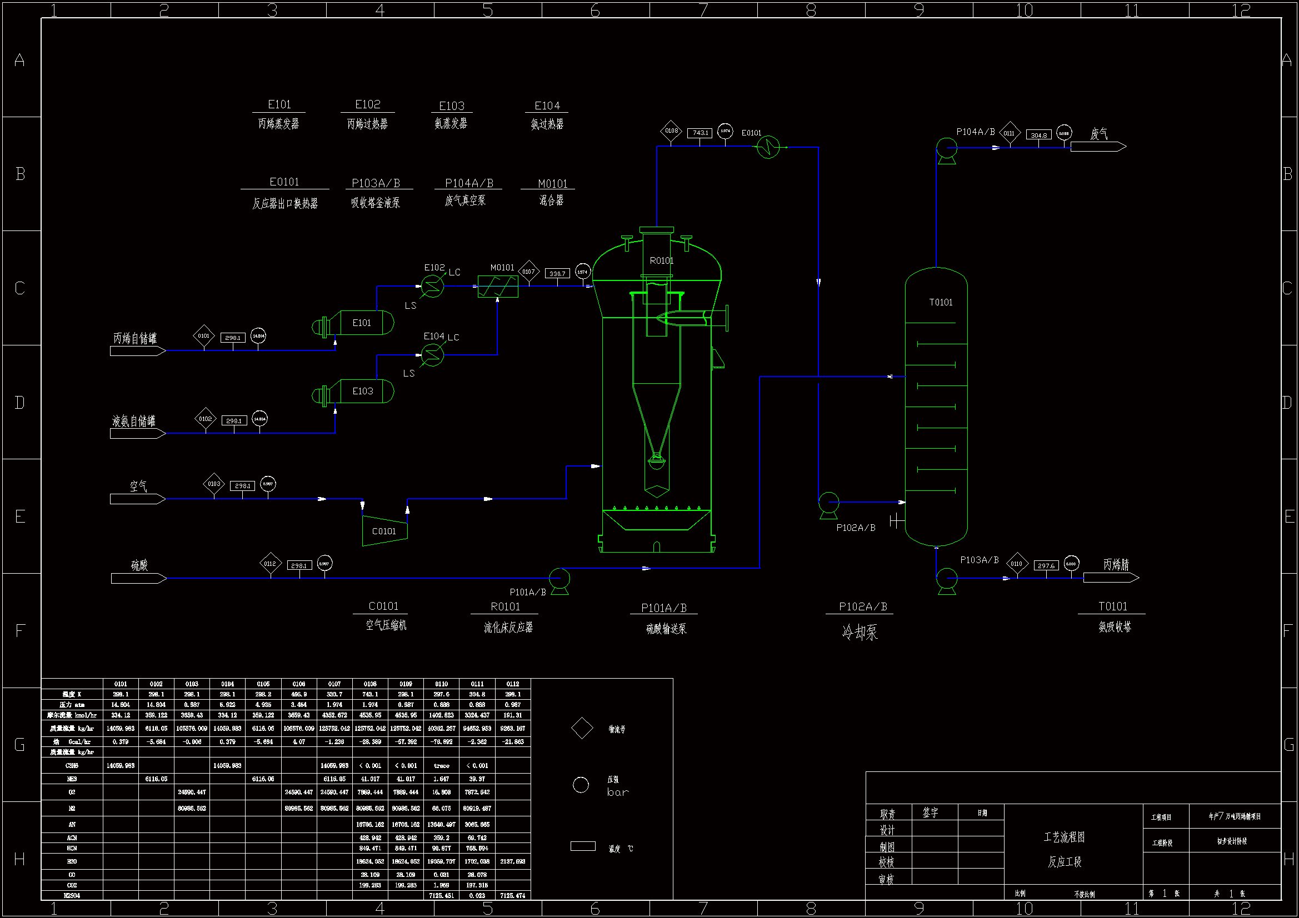
Task: Click the 空气 feed arrow
Action: tap(138, 499)
